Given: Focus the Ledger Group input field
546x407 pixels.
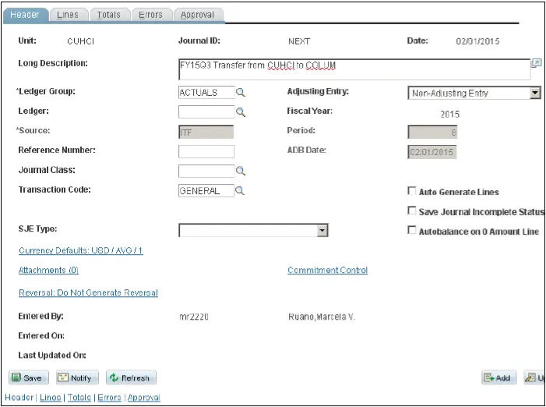Looking at the screenshot, I should click(x=206, y=92).
